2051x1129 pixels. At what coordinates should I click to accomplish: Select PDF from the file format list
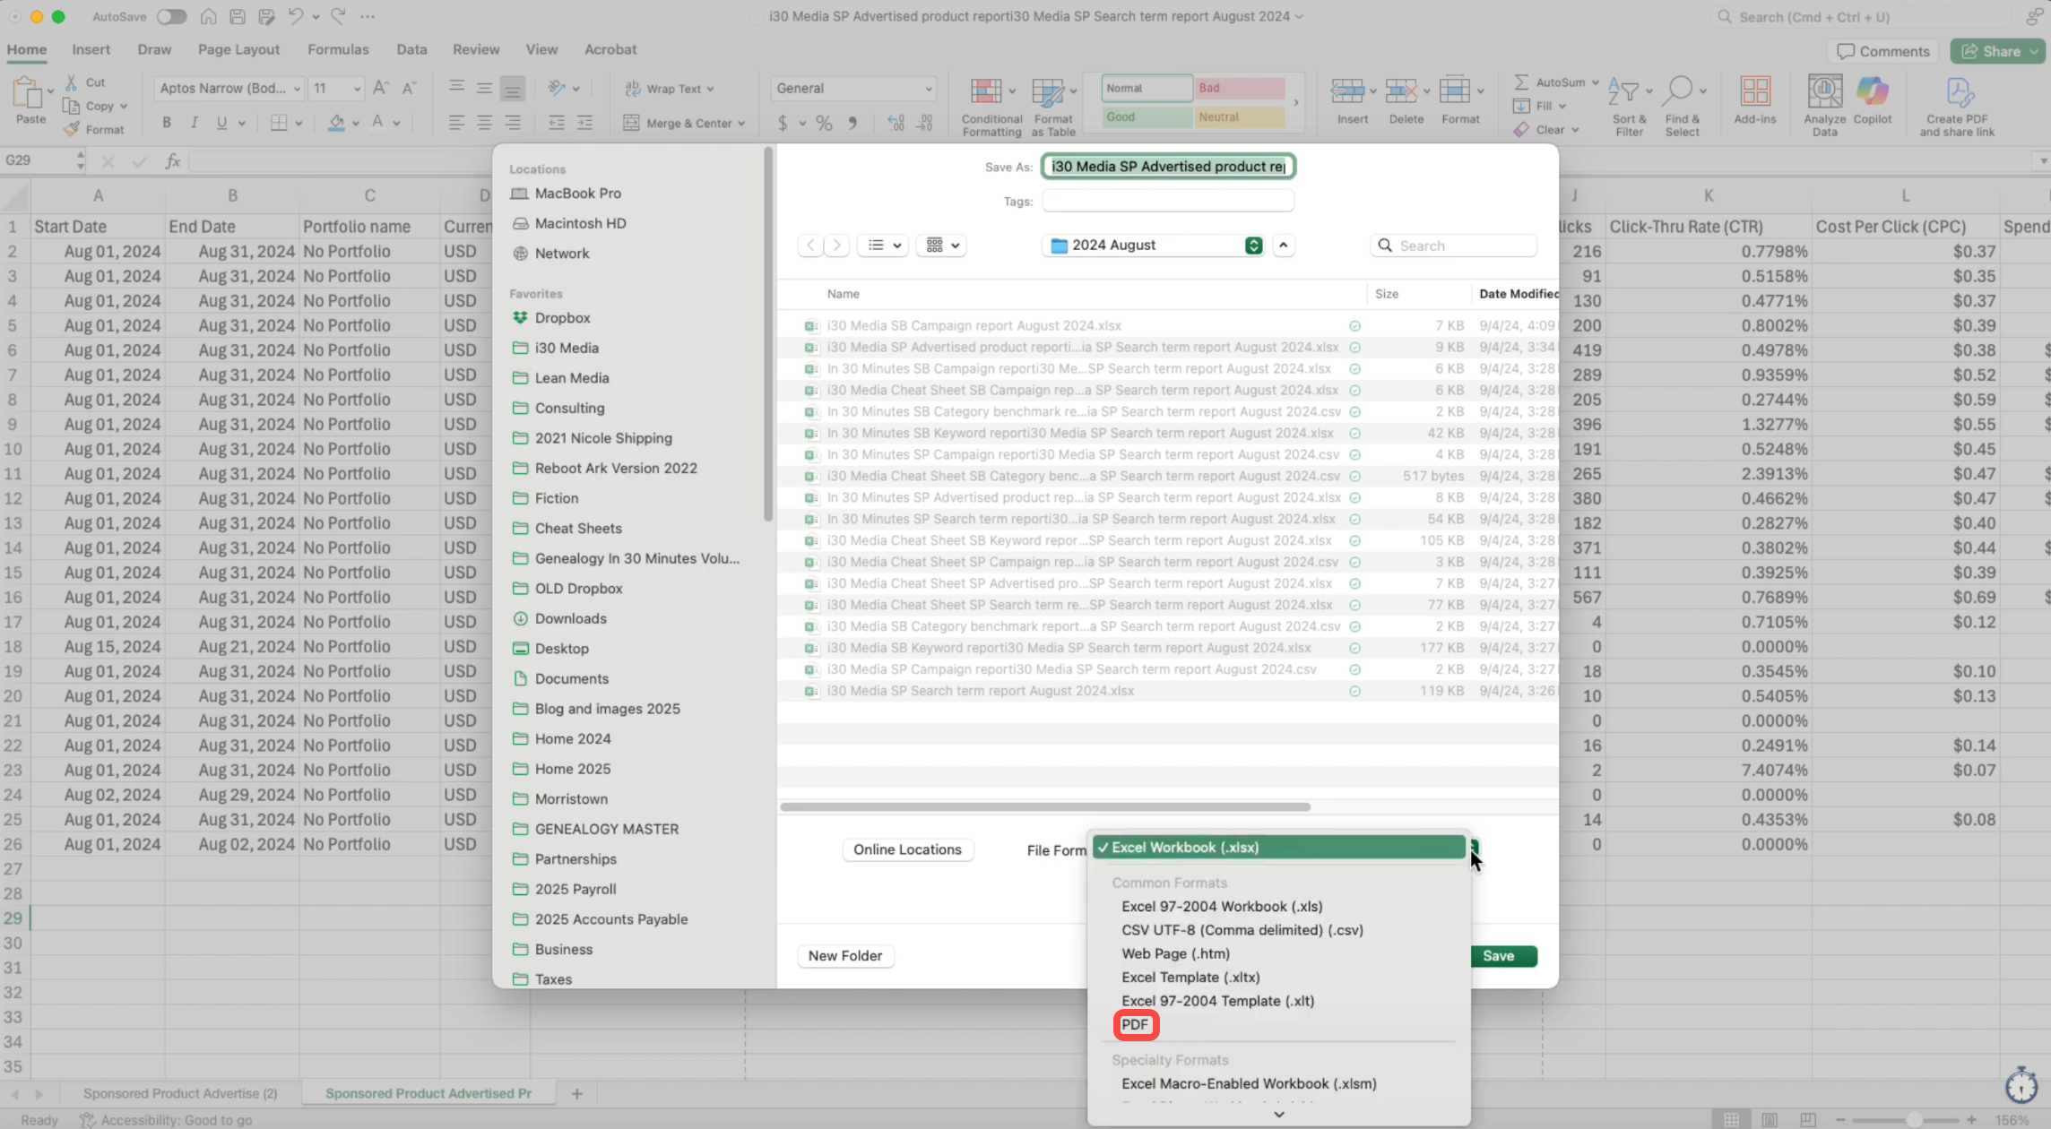coord(1135,1024)
